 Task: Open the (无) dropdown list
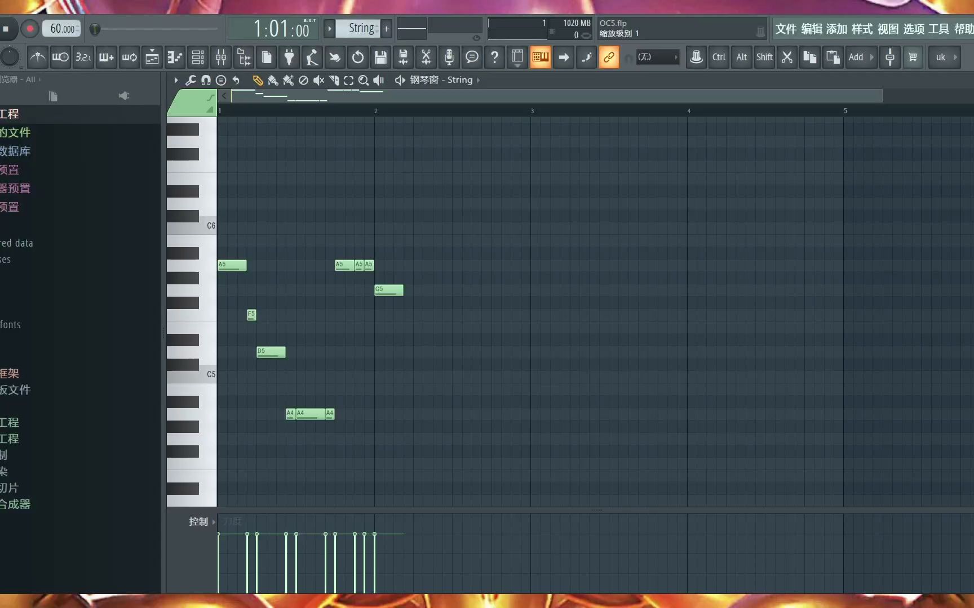click(658, 57)
